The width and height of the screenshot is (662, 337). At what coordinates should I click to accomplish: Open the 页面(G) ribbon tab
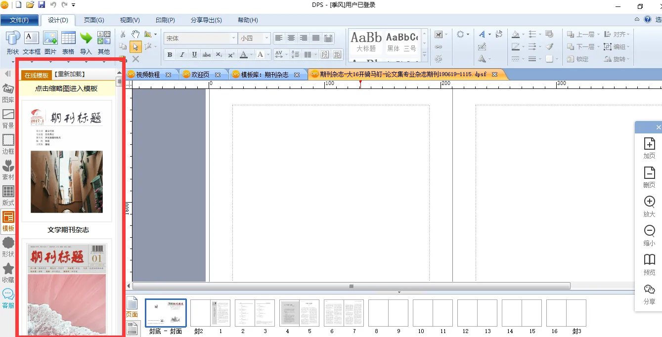(x=94, y=20)
